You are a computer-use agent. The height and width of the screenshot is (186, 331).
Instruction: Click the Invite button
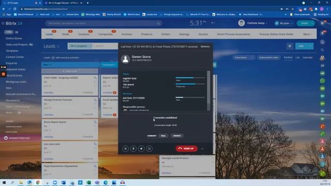[x=306, y=23]
